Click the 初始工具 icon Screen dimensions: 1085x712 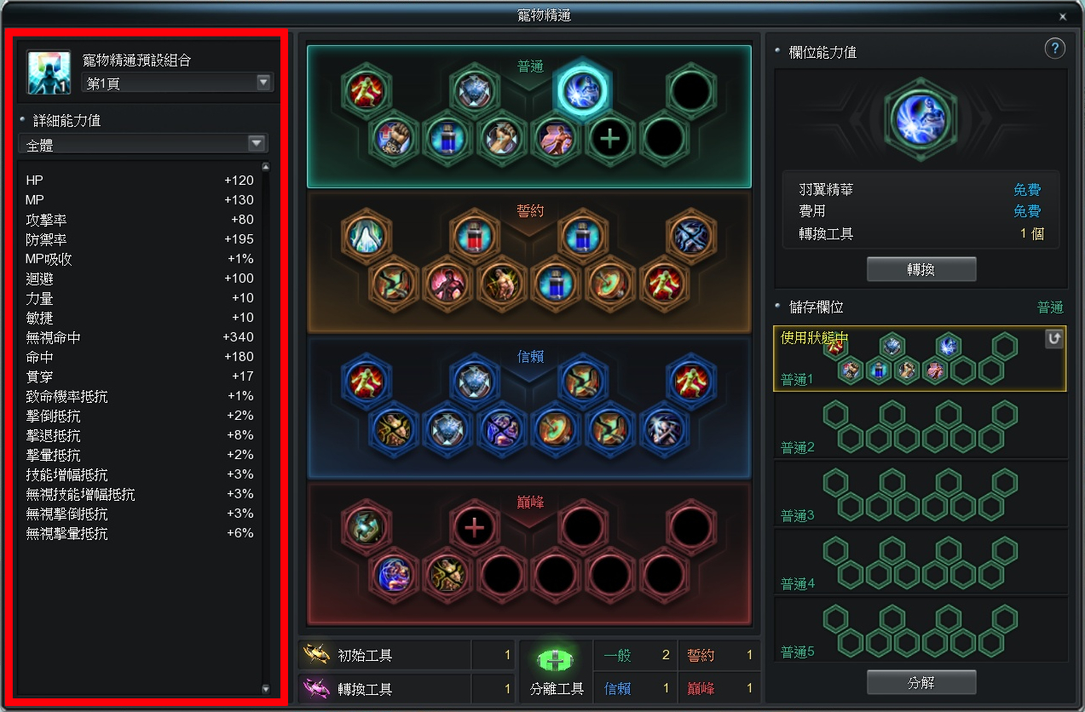318,655
